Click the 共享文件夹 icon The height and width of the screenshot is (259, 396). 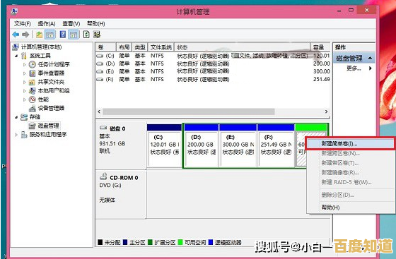click(32, 82)
